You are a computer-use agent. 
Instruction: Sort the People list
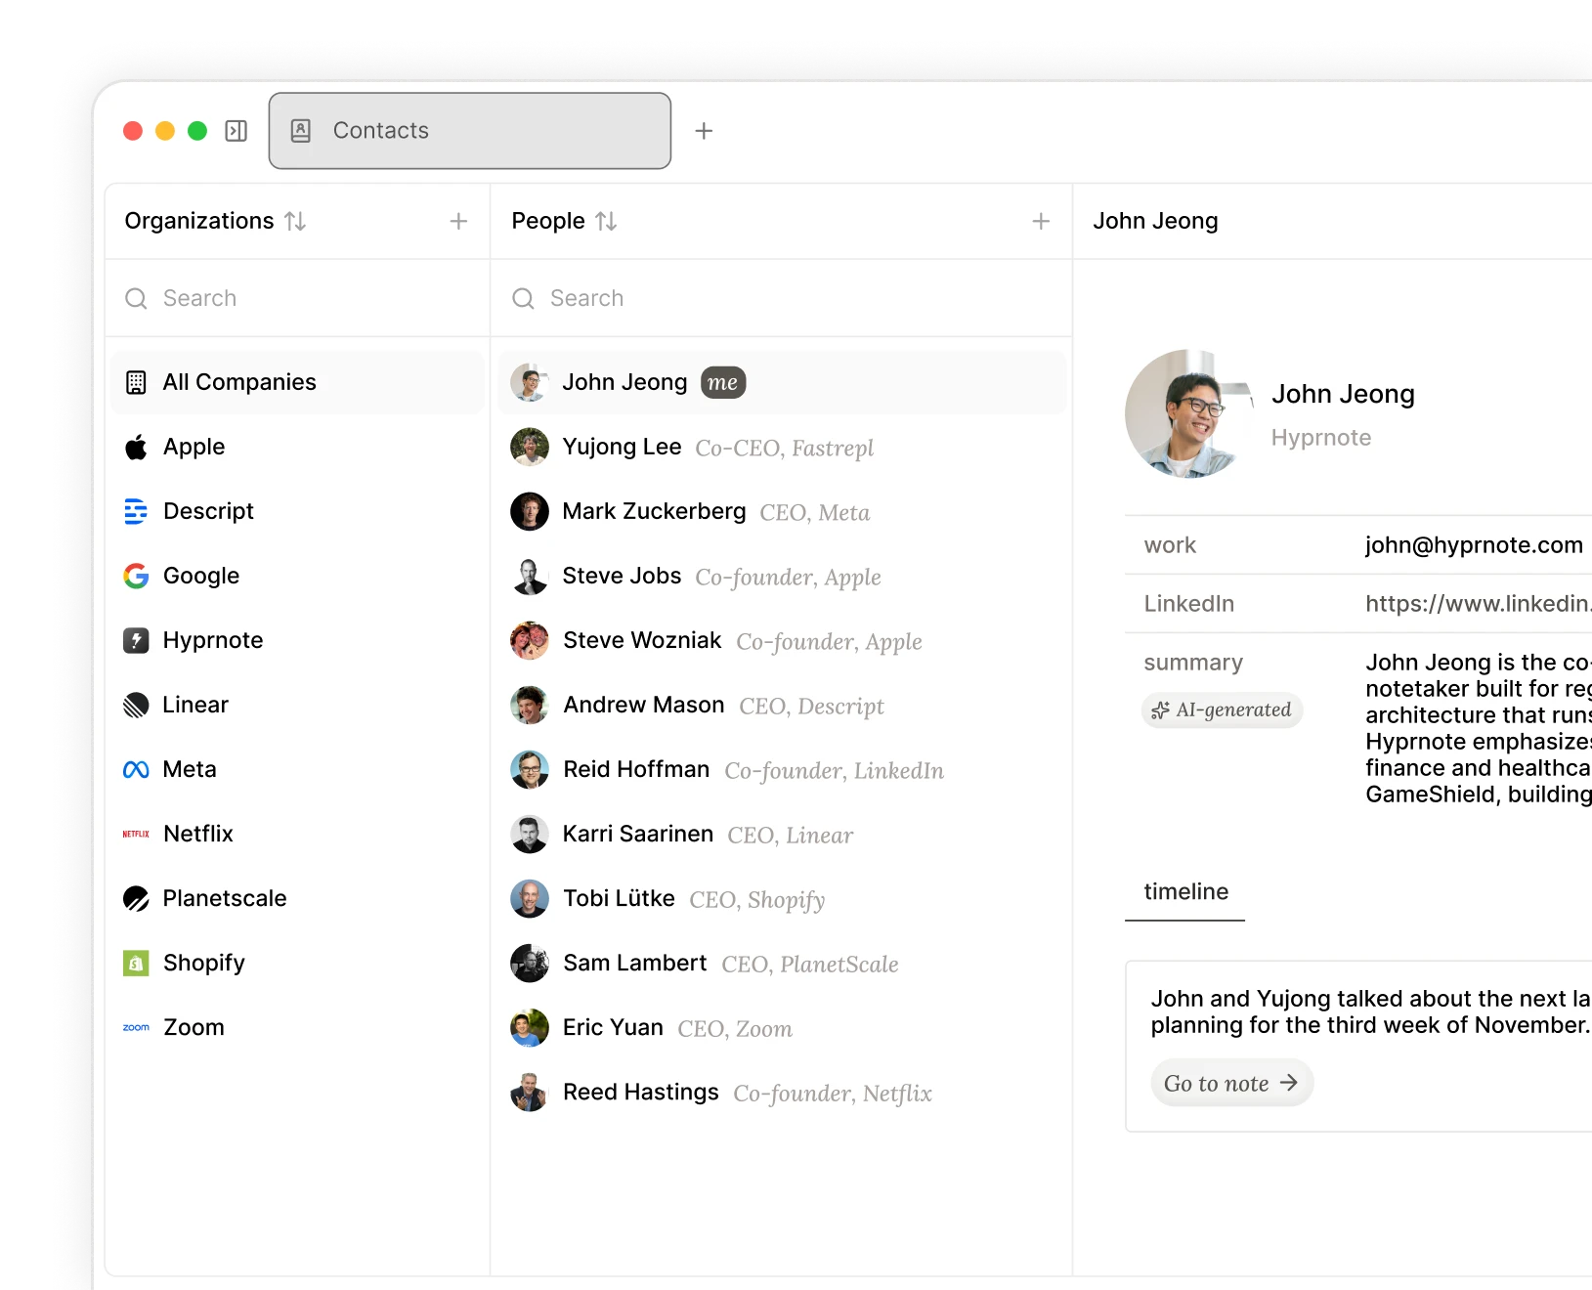(606, 222)
